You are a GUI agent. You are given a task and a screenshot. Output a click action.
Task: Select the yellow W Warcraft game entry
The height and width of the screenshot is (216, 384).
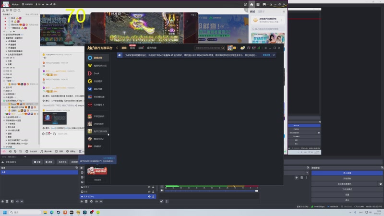pyautogui.click(x=97, y=66)
